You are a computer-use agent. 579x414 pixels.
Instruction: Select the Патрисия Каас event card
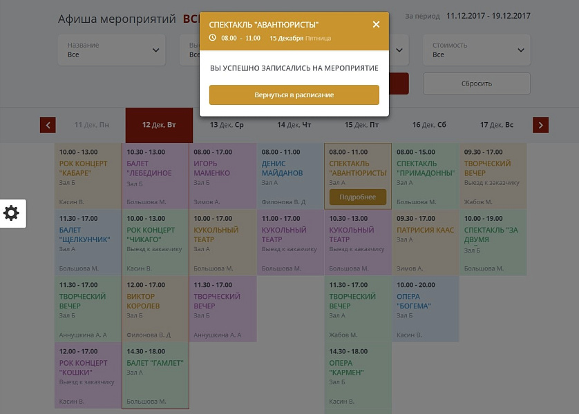(425, 241)
